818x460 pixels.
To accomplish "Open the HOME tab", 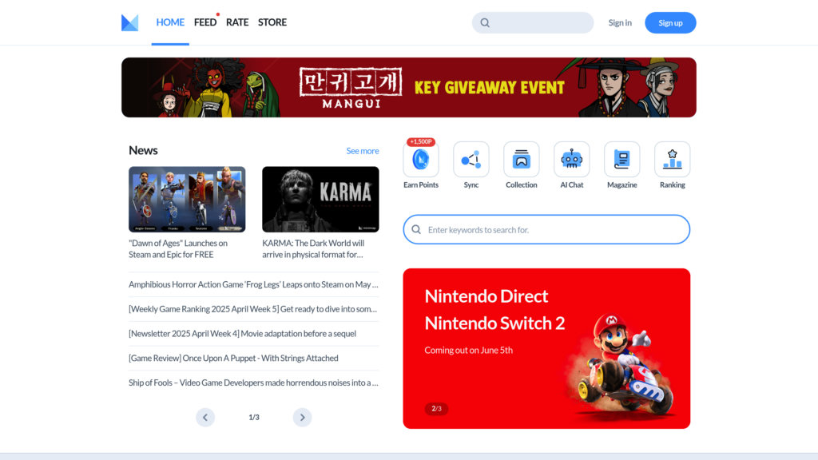I will [x=170, y=22].
